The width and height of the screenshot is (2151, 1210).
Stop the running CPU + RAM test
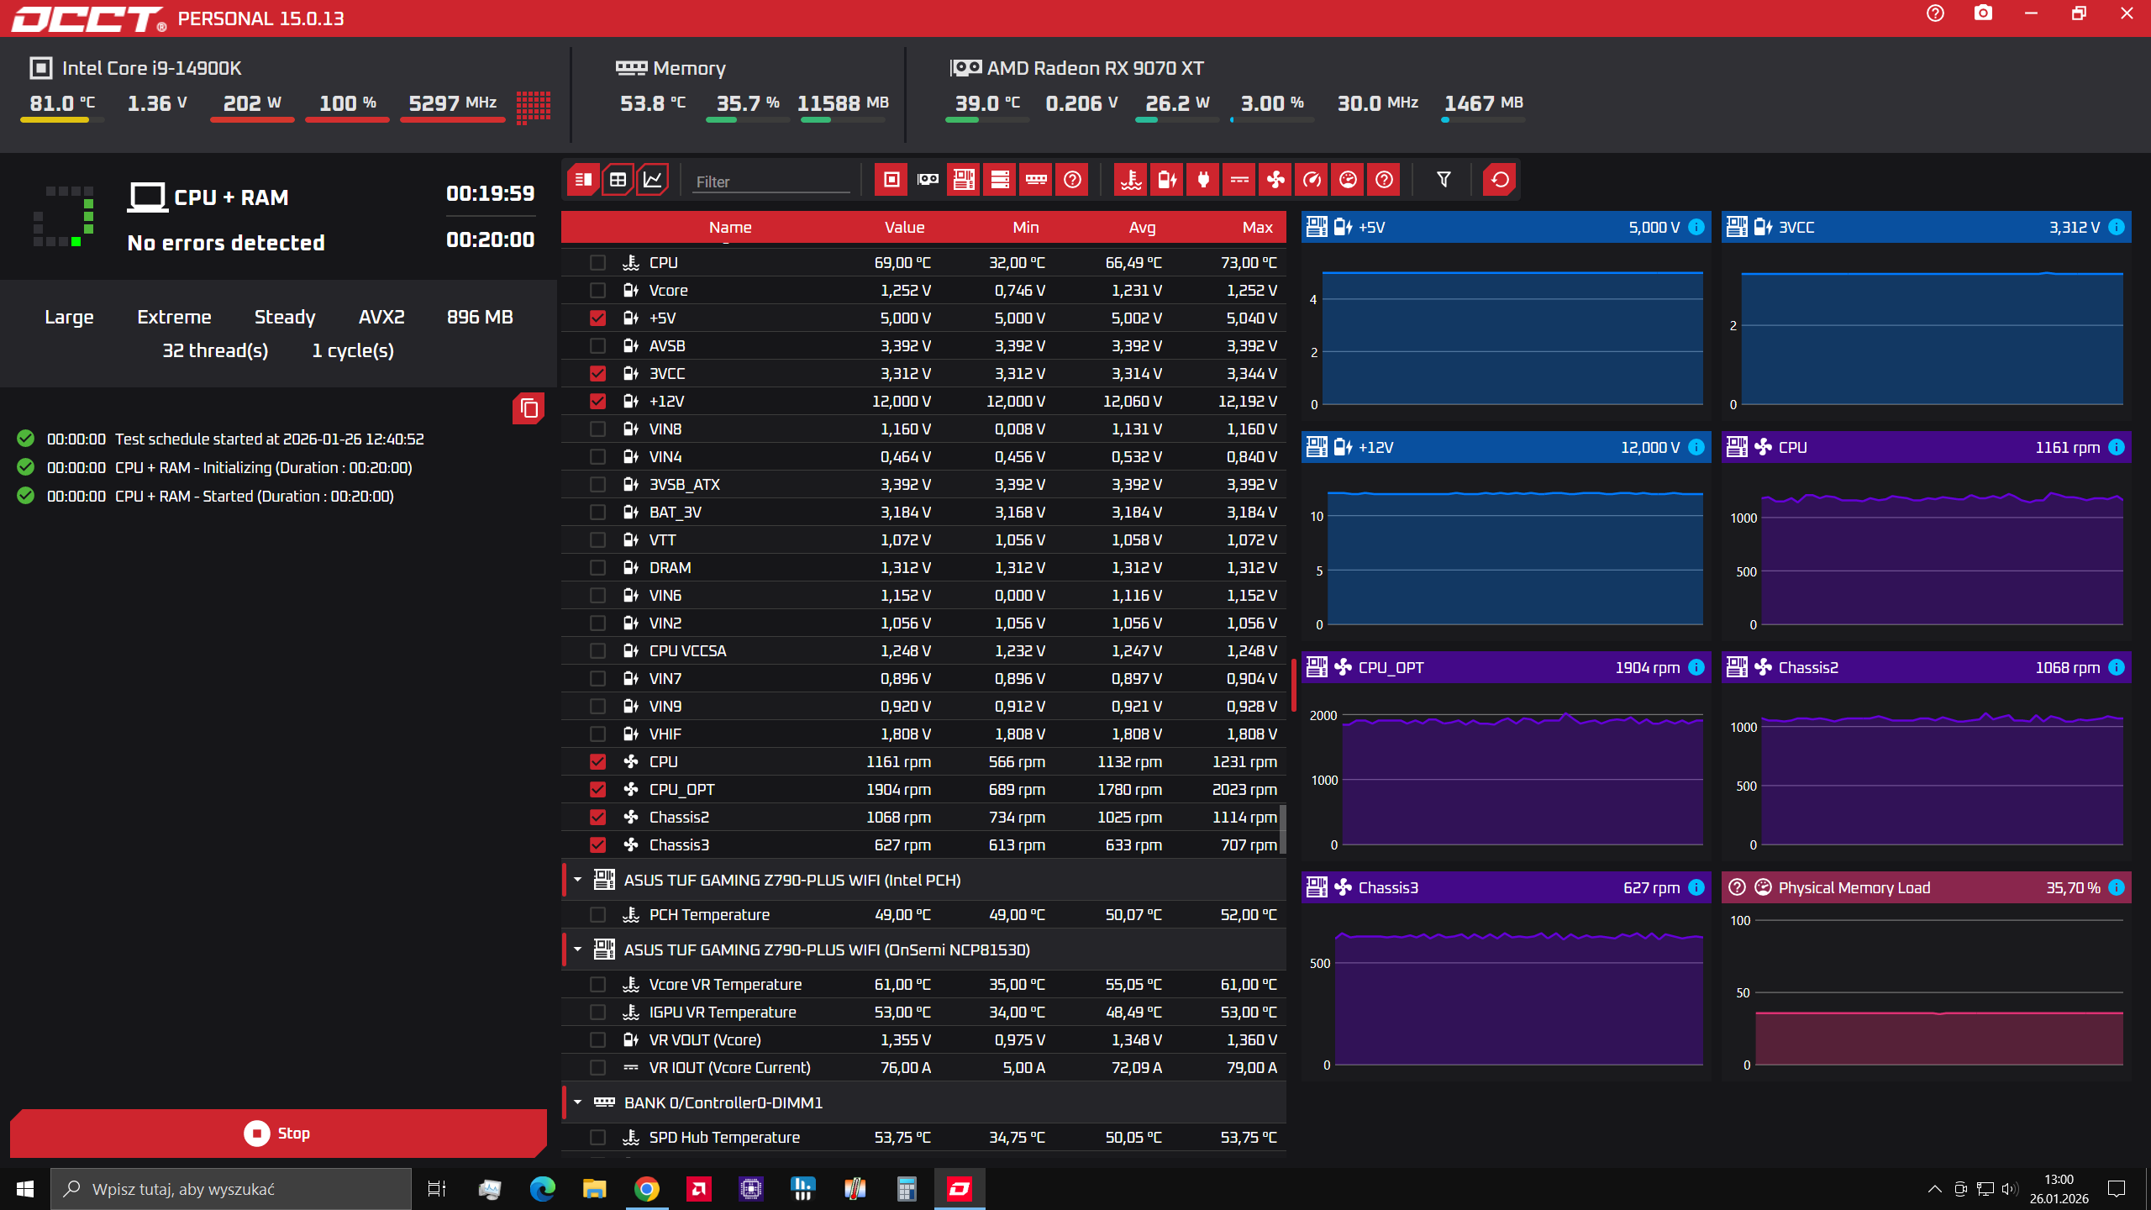(x=278, y=1134)
